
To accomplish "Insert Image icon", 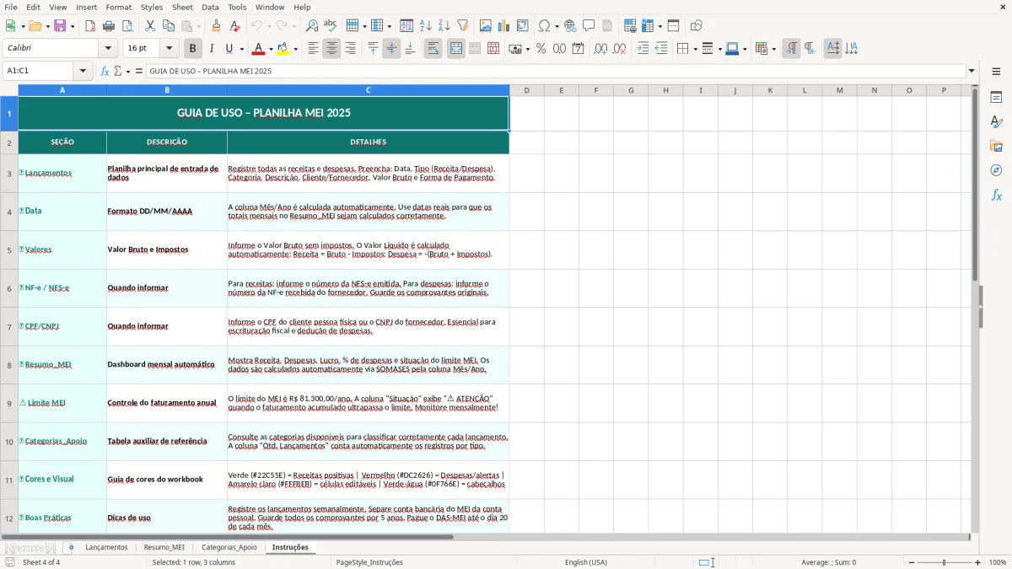I will (x=486, y=26).
